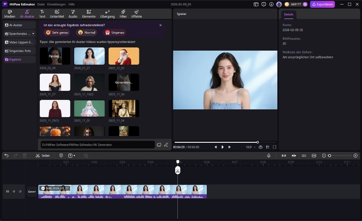The height and width of the screenshot is (221, 362).
Task: Open the Untertitel tab
Action: tap(57, 14)
